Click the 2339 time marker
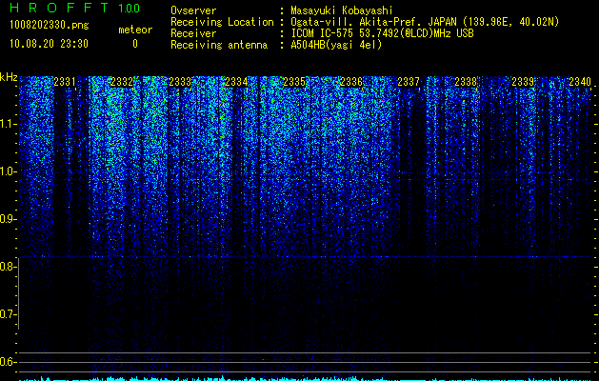This screenshot has height=381, width=599. point(523,82)
